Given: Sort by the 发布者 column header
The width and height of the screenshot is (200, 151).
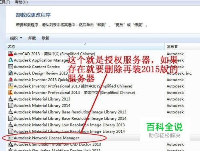Looking at the screenshot, I should click(x=182, y=47).
